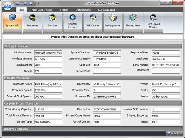185x138 pixels.
Task: Click the first blue quick-access globe icon
Action: pos(18,3)
